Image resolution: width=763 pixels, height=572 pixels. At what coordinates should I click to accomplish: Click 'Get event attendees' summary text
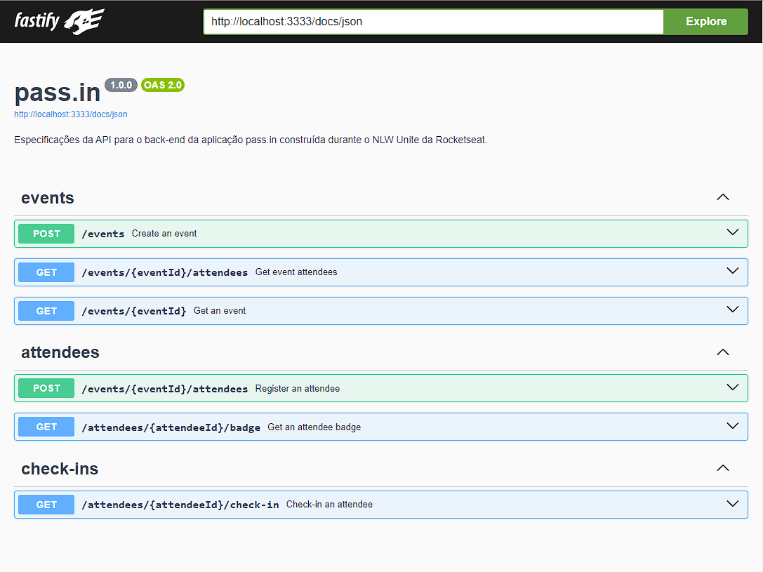click(296, 272)
